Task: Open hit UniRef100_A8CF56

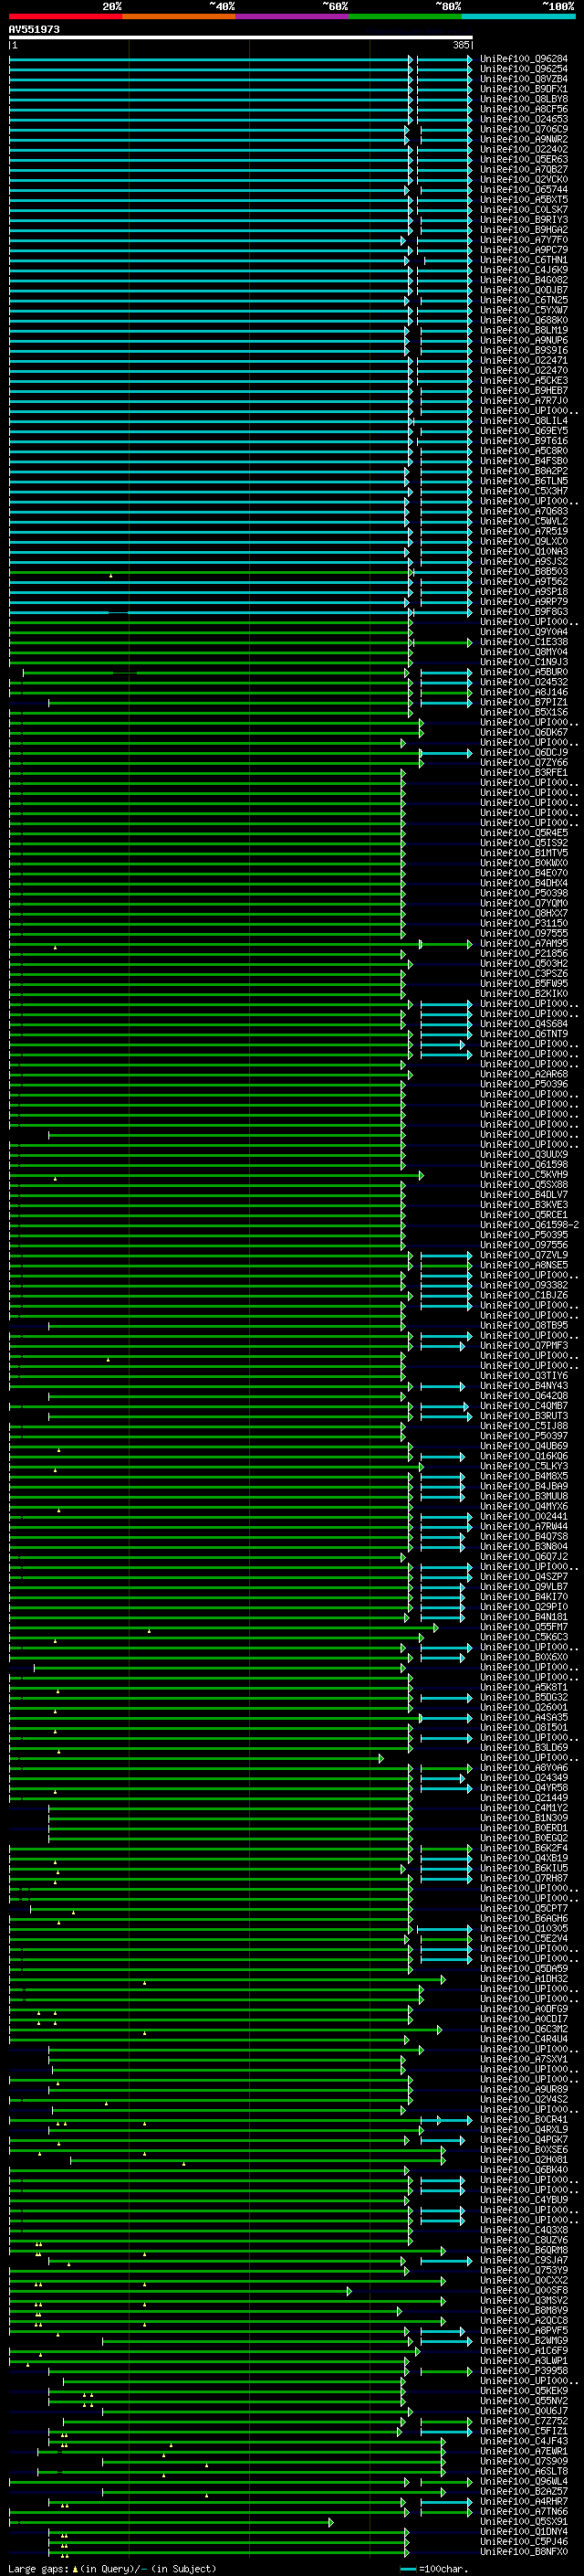Action: click(x=523, y=109)
